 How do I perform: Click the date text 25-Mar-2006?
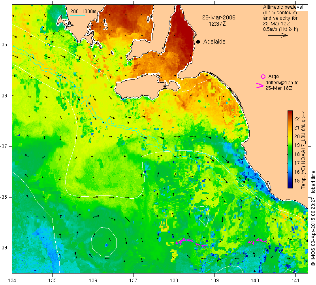click(219, 17)
